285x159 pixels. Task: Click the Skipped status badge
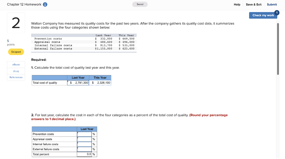[x=16, y=52]
